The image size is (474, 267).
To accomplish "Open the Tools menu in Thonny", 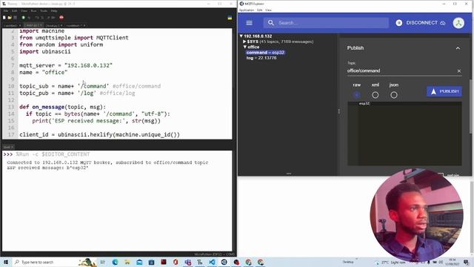I will pos(44,11).
